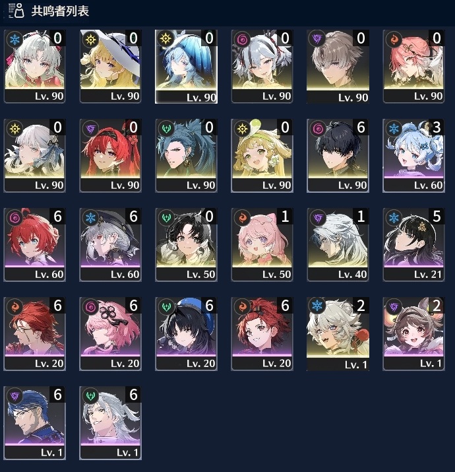
Task: Click the sun icon on green-eyed blonde Lv. 90 card
Action: point(243,129)
